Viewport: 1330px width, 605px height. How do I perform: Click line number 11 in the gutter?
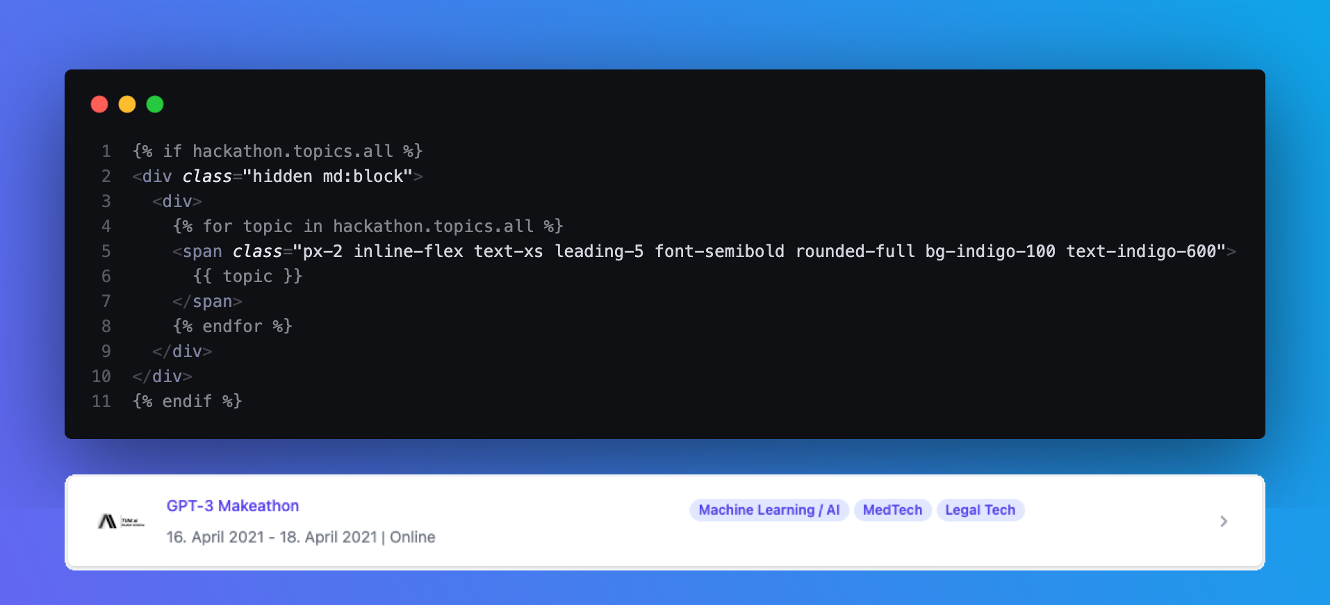(101, 401)
